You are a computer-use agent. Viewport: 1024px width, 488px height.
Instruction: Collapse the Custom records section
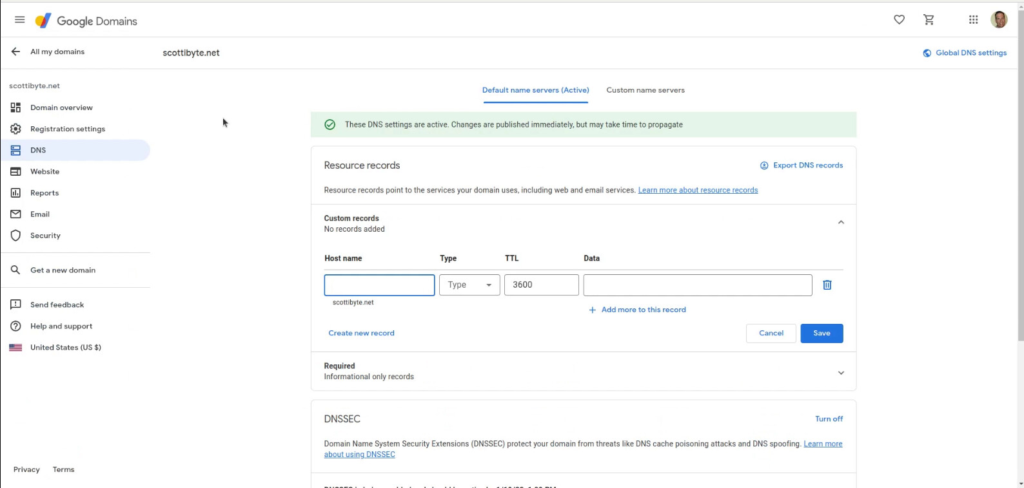coord(841,222)
